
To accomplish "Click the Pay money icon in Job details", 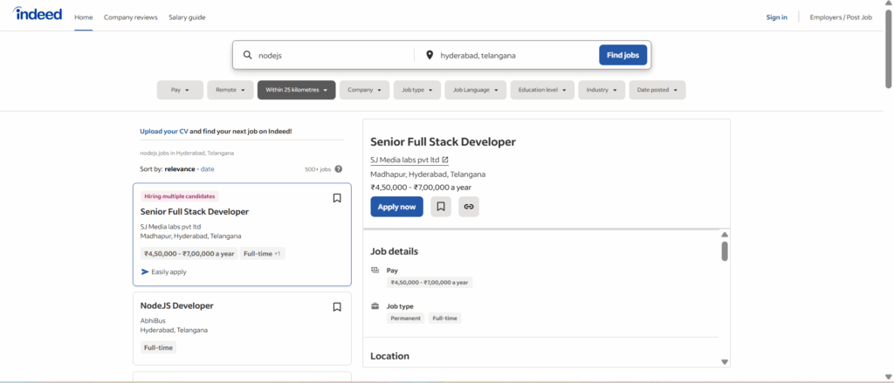I will 375,270.
